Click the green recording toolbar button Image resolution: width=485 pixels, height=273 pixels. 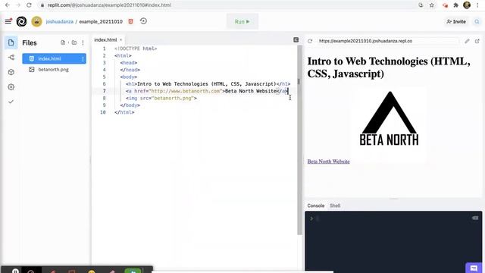133,271
